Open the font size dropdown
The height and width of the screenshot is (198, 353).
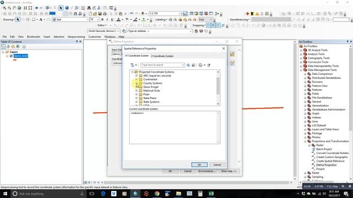click(x=98, y=20)
